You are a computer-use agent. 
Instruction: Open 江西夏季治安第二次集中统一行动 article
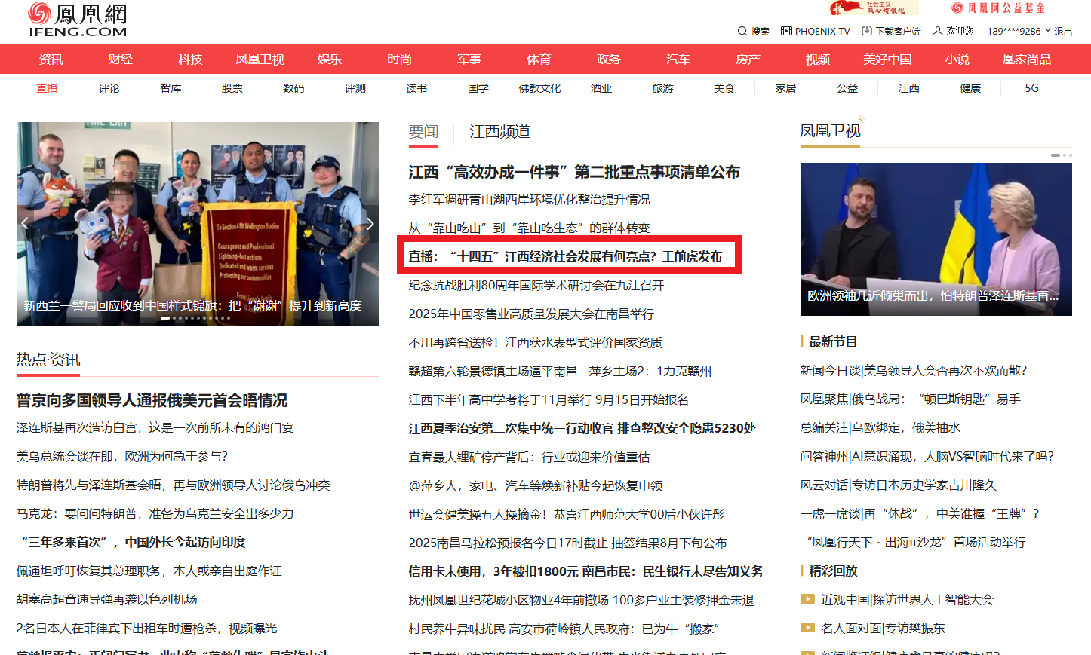[x=582, y=428]
